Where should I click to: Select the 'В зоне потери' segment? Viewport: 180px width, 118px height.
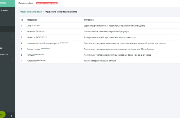pos(34,49)
